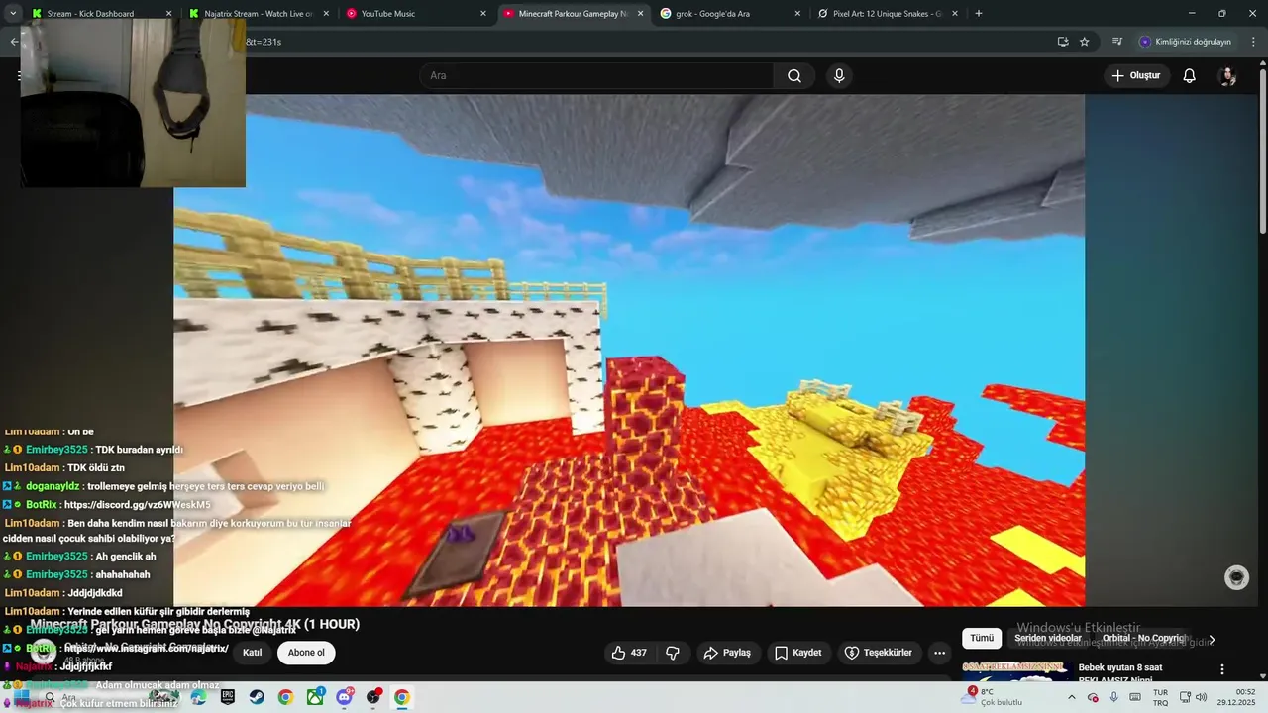
Task: Open the YouTube account avatar menu
Action: coord(1227,76)
